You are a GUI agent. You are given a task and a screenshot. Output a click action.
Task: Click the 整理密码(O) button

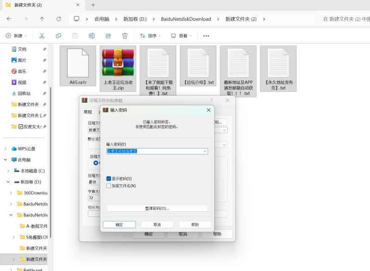pyautogui.click(x=157, y=207)
